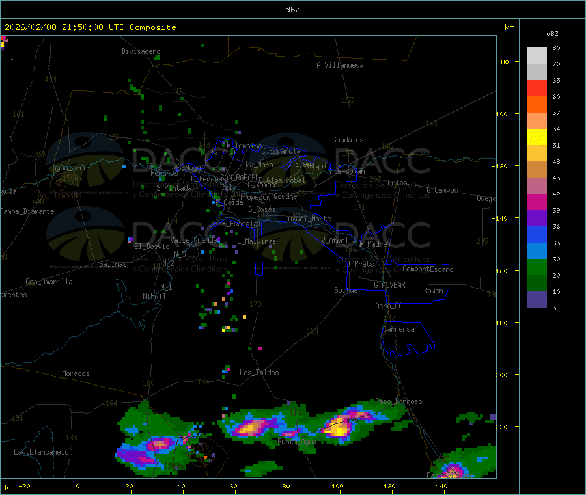Click the R_Padre label

(x=373, y=244)
